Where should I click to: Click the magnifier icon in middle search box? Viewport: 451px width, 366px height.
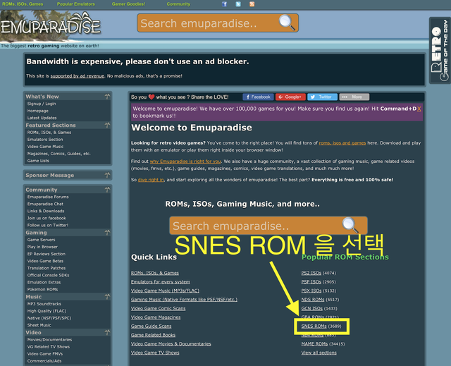pyautogui.click(x=350, y=225)
